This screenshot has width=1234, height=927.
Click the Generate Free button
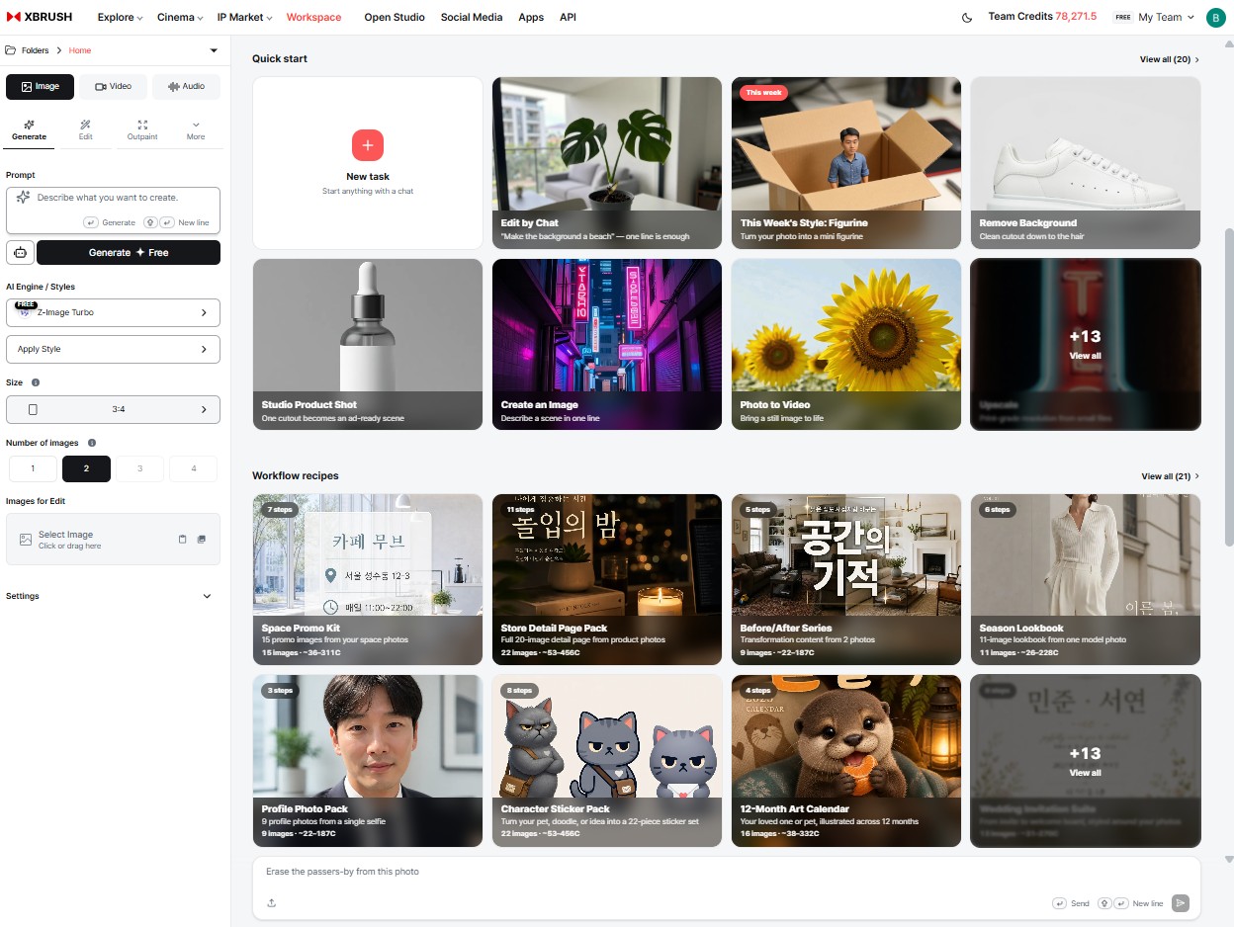coord(129,252)
